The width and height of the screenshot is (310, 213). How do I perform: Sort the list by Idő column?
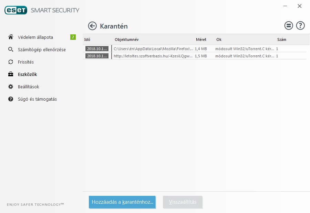[87, 40]
